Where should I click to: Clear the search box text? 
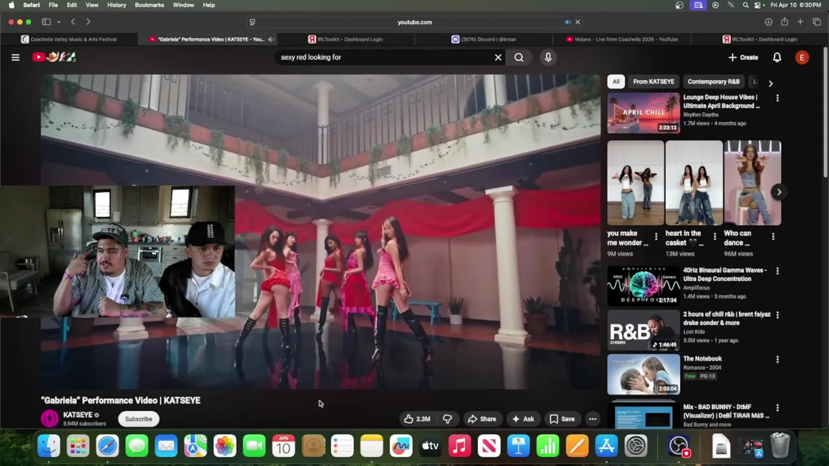(498, 58)
